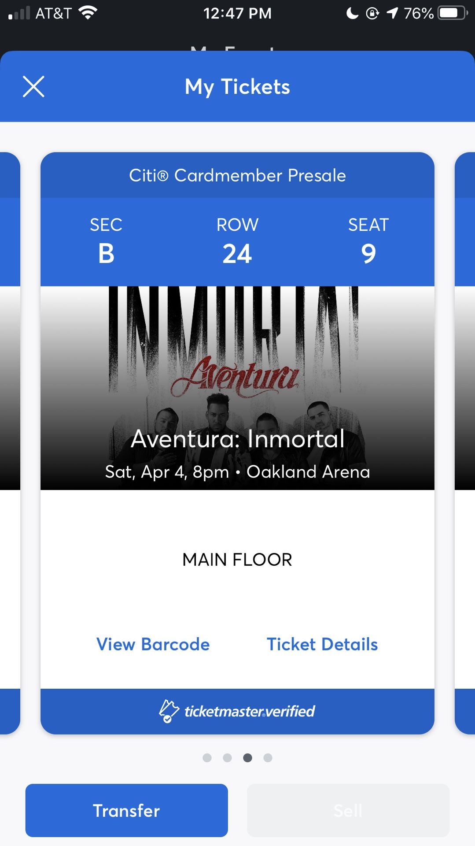This screenshot has width=475, height=846.
Task: Tap the cellular signal bars icon
Action: click(19, 13)
